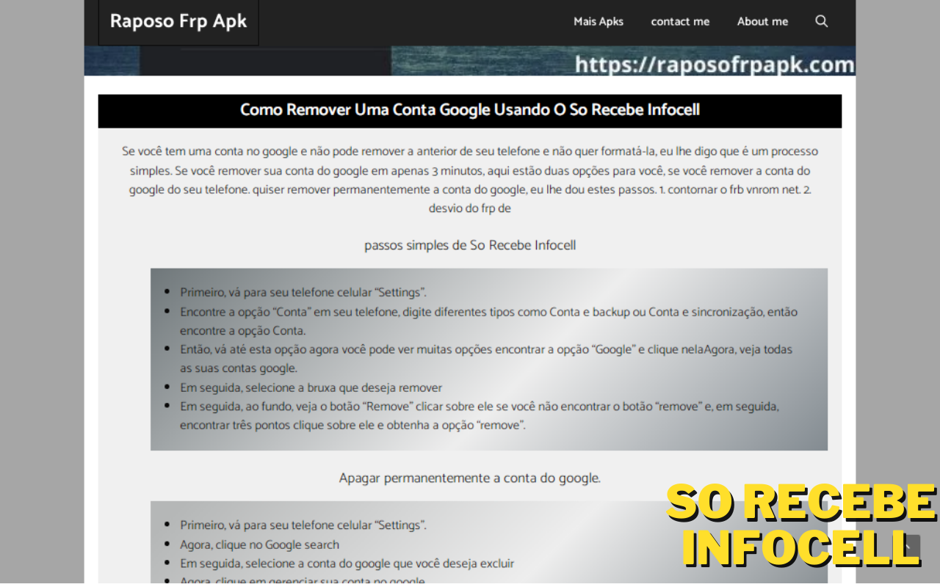
Task: Click first-list bullet Primeiro, vá para seu telefone
Action: coord(303,292)
